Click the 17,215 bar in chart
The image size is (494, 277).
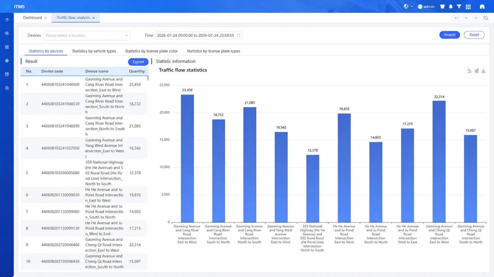point(408,175)
